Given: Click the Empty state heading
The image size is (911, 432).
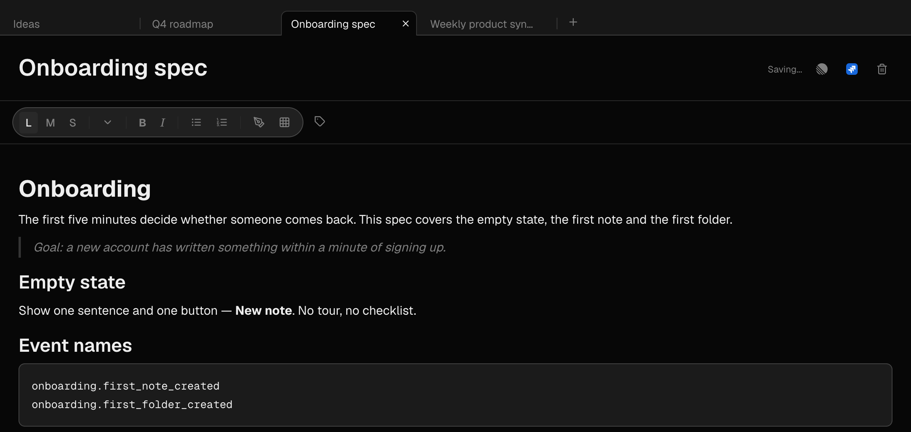Looking at the screenshot, I should [72, 282].
